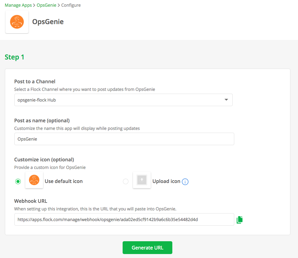Open the OpsGenie breadcrumb link
Viewport: 298px width, 258px height.
pyautogui.click(x=46, y=5)
